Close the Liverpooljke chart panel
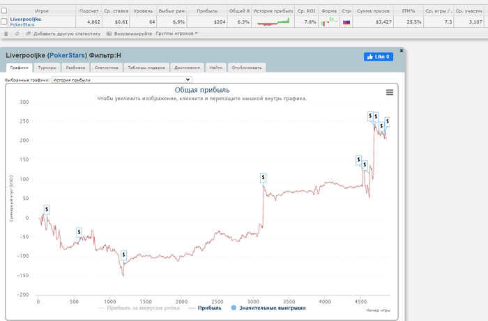This screenshot has height=321, width=488. pos(401,51)
